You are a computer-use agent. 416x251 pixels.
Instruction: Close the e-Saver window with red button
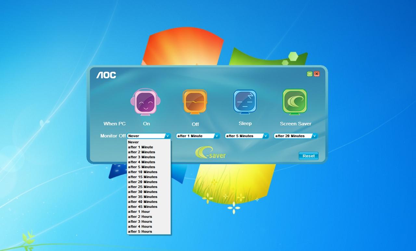point(317,74)
